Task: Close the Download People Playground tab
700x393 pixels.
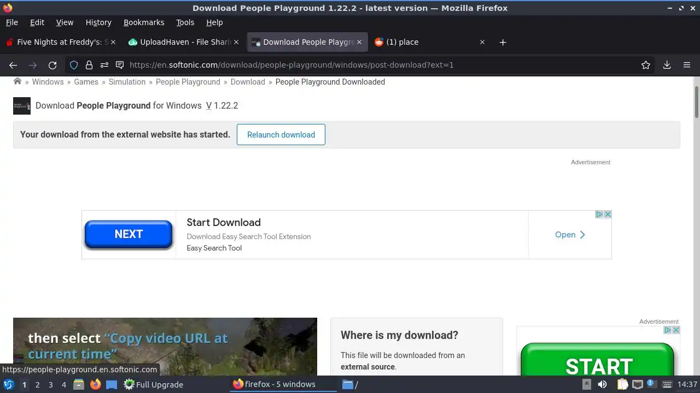Action: 359,42
